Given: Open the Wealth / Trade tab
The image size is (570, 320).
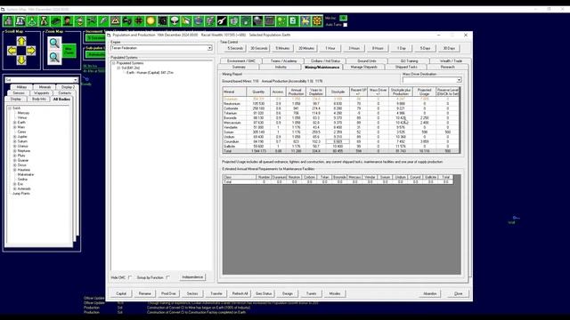Looking at the screenshot, I should (451, 61).
